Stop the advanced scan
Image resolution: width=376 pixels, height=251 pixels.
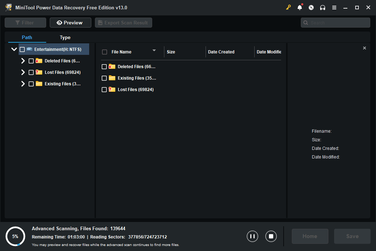[271, 236]
